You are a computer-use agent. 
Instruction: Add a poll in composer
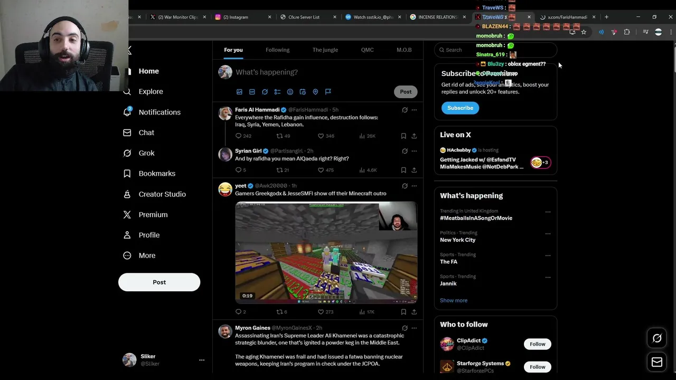click(277, 92)
